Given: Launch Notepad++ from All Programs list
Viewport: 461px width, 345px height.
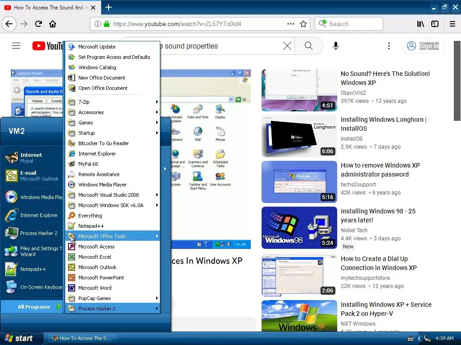Looking at the screenshot, I should coord(113,226).
